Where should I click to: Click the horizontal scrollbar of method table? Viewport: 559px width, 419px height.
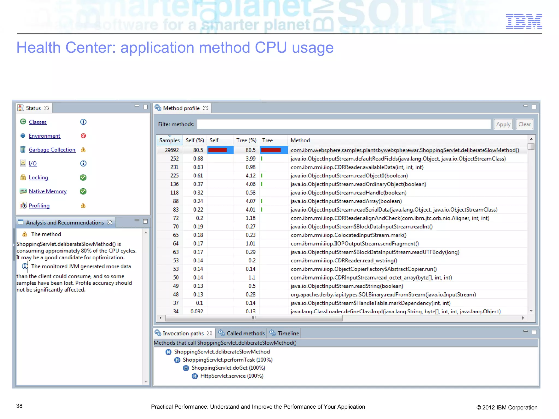pos(254,318)
